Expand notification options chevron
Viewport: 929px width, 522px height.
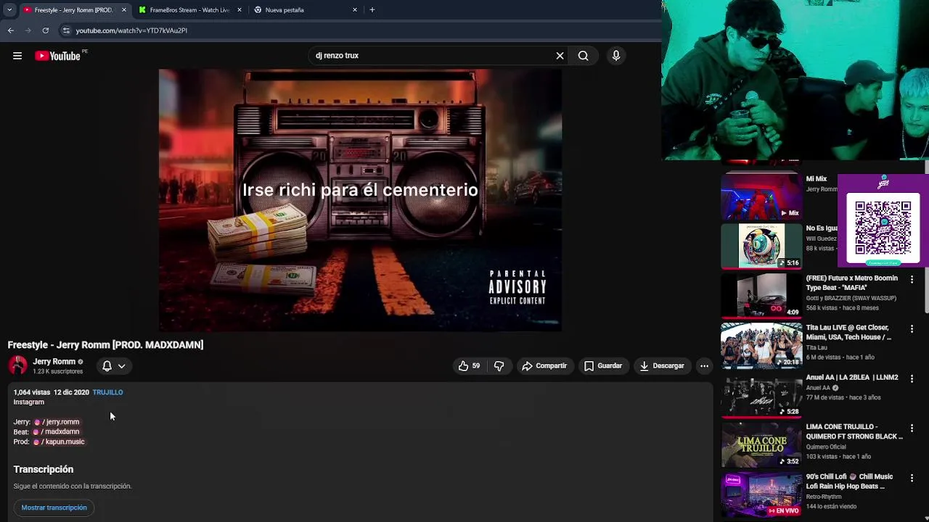122,366
